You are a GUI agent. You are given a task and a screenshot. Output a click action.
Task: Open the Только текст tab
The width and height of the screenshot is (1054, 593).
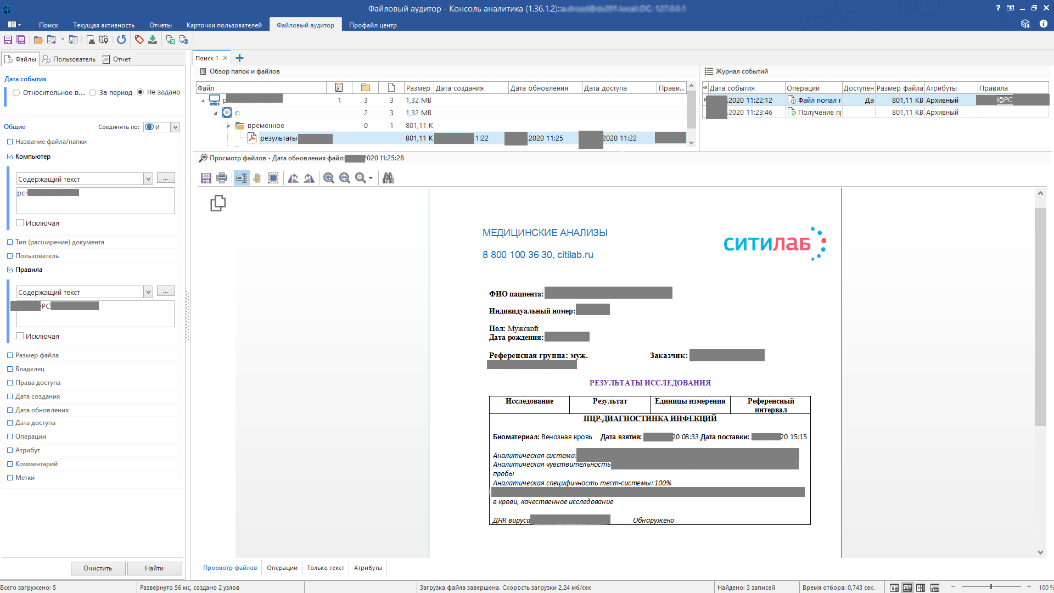coord(326,568)
